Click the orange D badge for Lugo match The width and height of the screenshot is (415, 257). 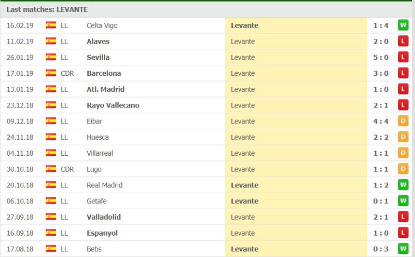coord(403,169)
